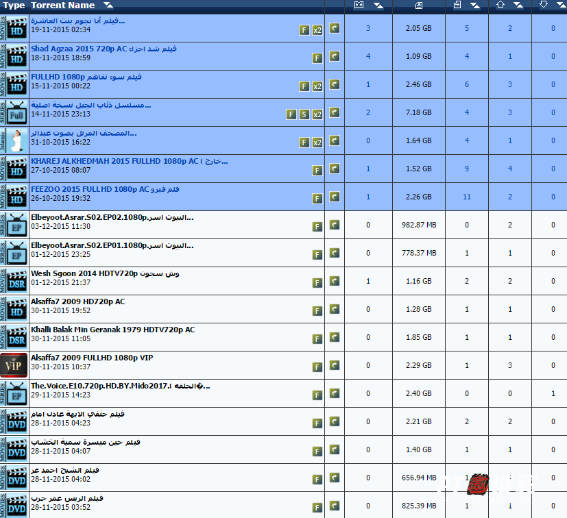Click the VIP category icon for Alsaffa7 FULLHD
This screenshot has width=567, height=518.
[14, 366]
